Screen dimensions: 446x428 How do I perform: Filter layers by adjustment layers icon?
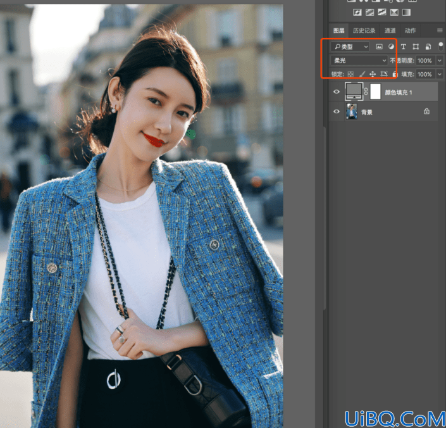392,47
